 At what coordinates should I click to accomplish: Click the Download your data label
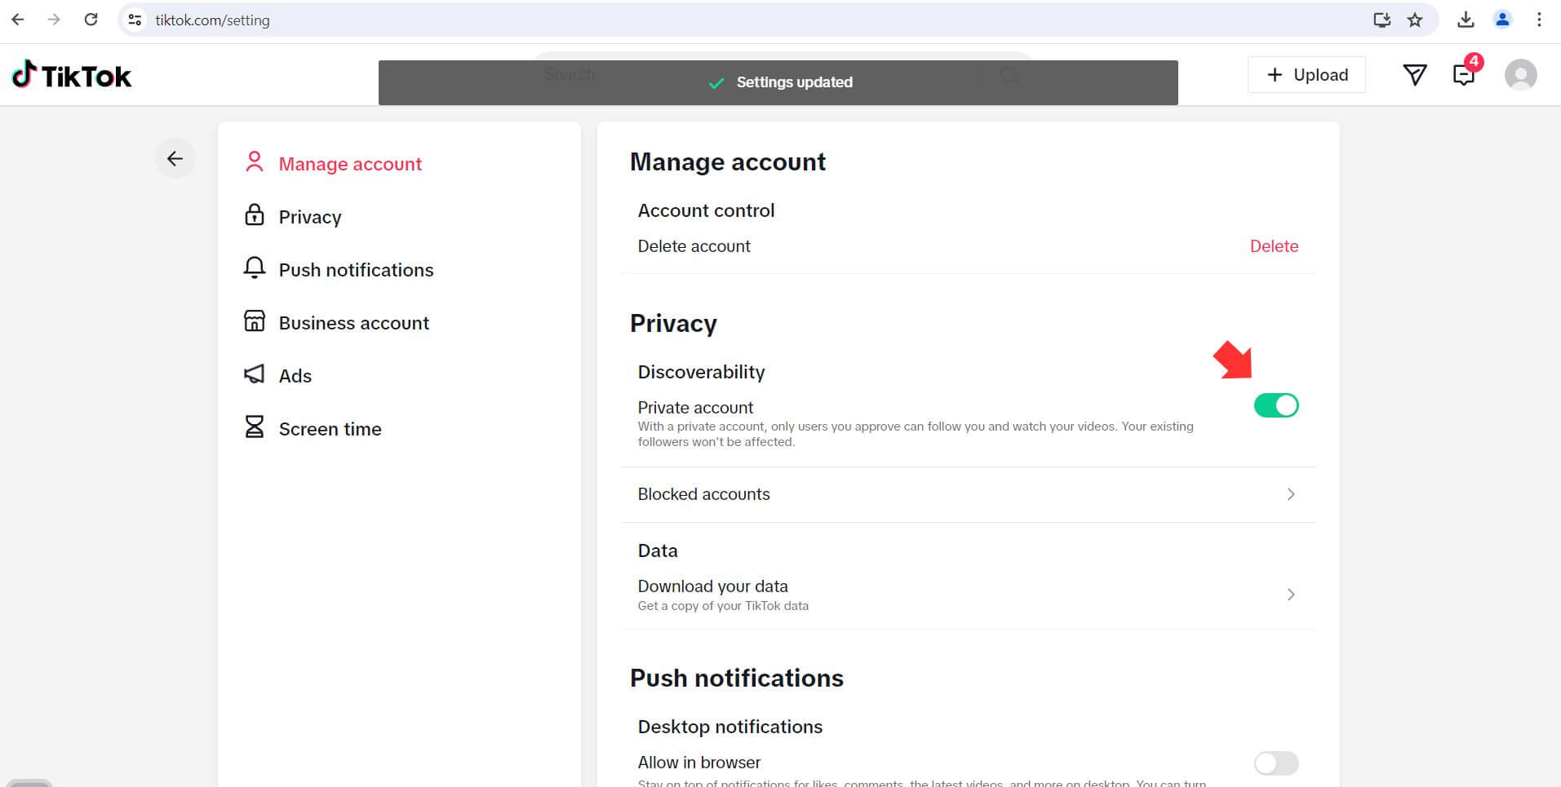point(712,586)
